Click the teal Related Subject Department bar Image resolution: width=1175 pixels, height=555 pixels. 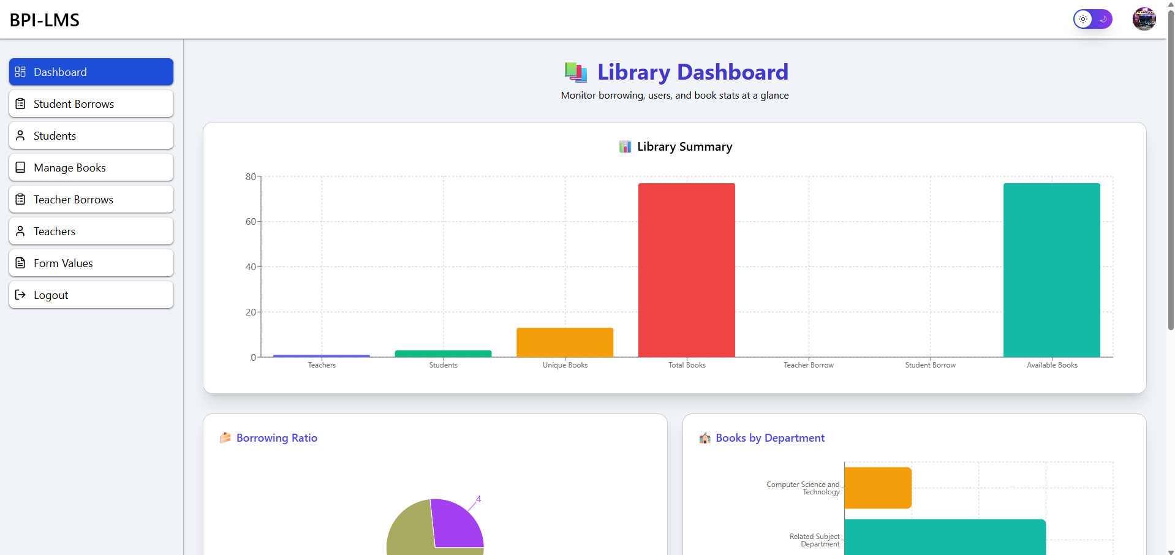pyautogui.click(x=945, y=537)
